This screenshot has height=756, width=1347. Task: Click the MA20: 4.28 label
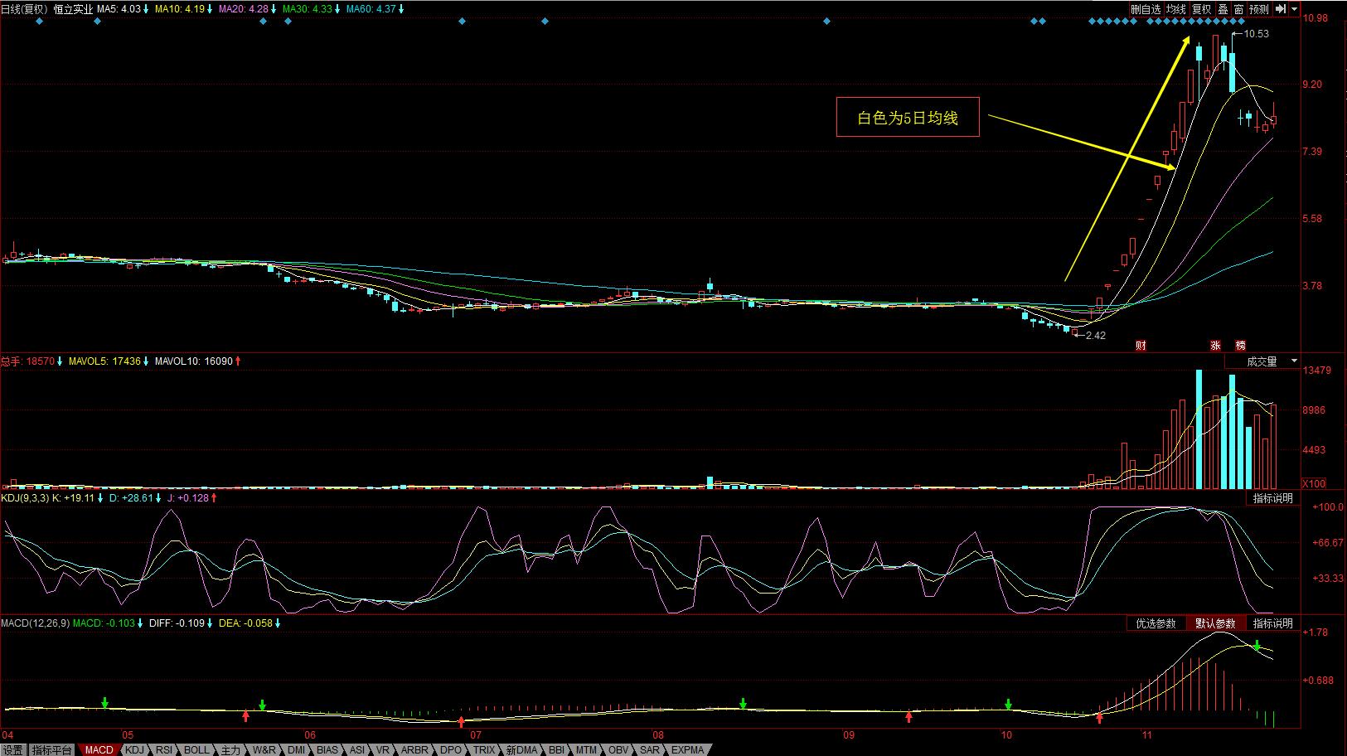245,9
